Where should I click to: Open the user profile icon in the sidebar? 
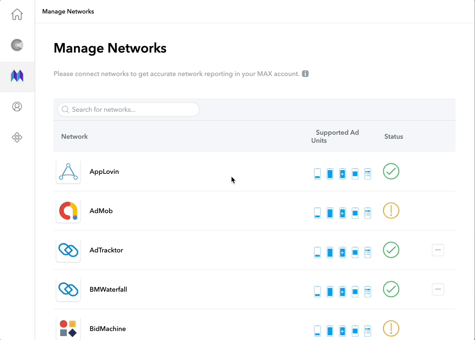(17, 107)
